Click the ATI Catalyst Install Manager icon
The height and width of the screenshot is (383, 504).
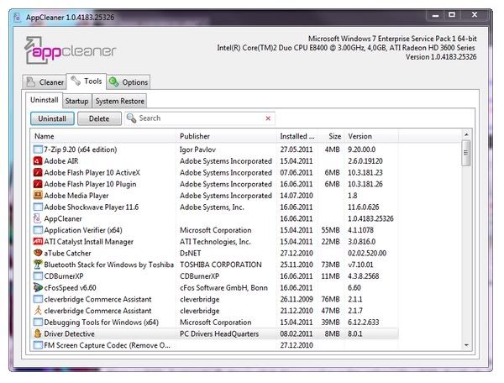tap(38, 241)
